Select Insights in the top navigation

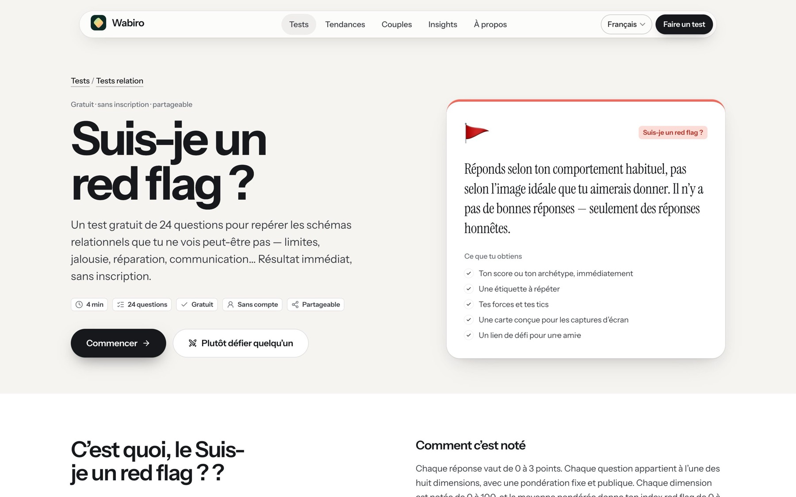pos(443,24)
